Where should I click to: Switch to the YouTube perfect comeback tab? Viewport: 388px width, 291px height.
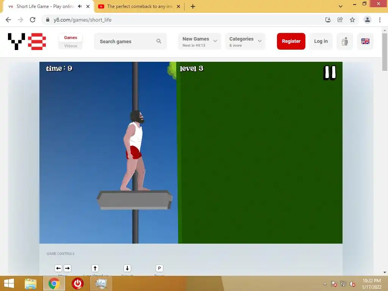139,6
